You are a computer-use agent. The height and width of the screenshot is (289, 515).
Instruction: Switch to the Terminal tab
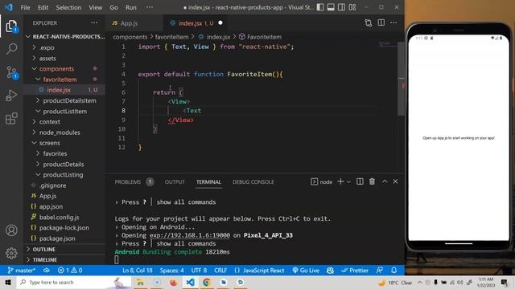point(208,182)
